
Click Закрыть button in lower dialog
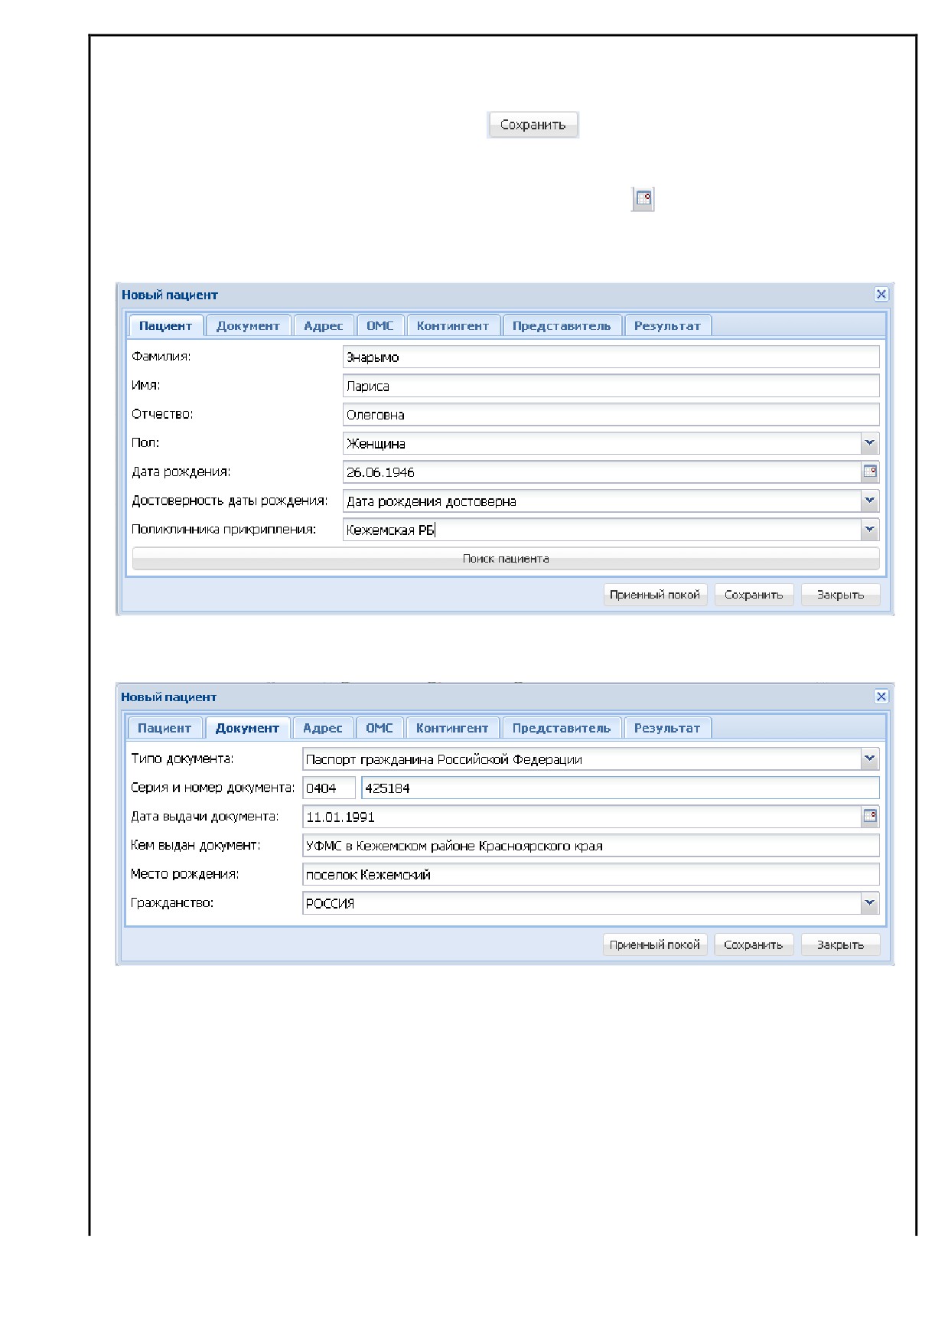[x=840, y=945]
